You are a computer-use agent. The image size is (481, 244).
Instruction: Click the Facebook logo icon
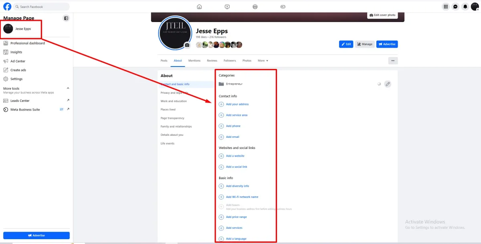(7, 6)
